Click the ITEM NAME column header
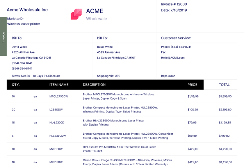244x166 pixels. 59,84
